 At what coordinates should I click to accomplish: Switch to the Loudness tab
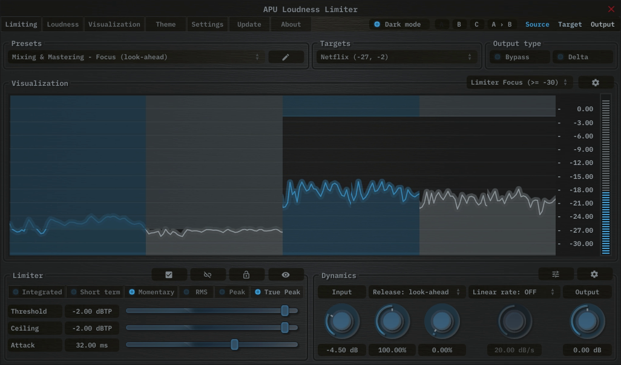[x=62, y=24]
